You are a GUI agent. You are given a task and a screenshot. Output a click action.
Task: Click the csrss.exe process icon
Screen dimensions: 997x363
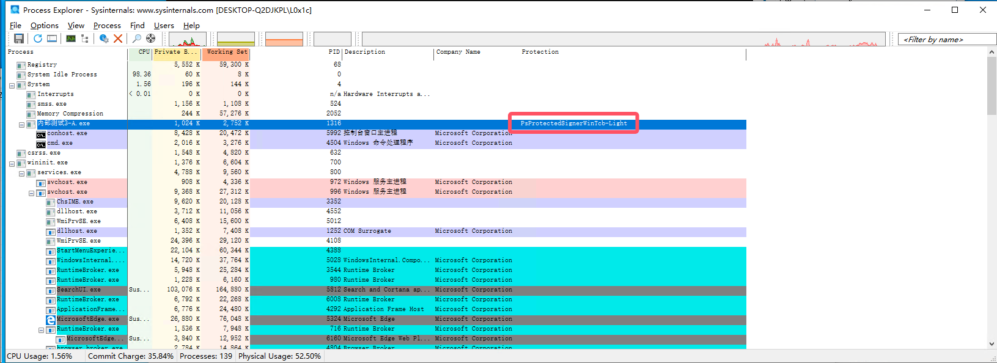21,153
